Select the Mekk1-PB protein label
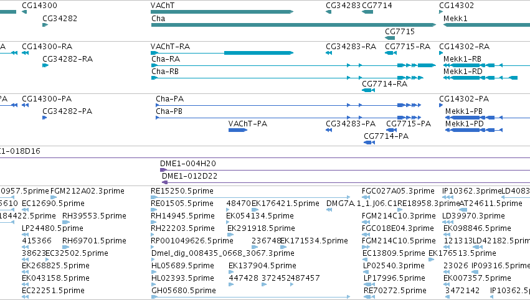This screenshot has width=530, height=300. pos(464,111)
